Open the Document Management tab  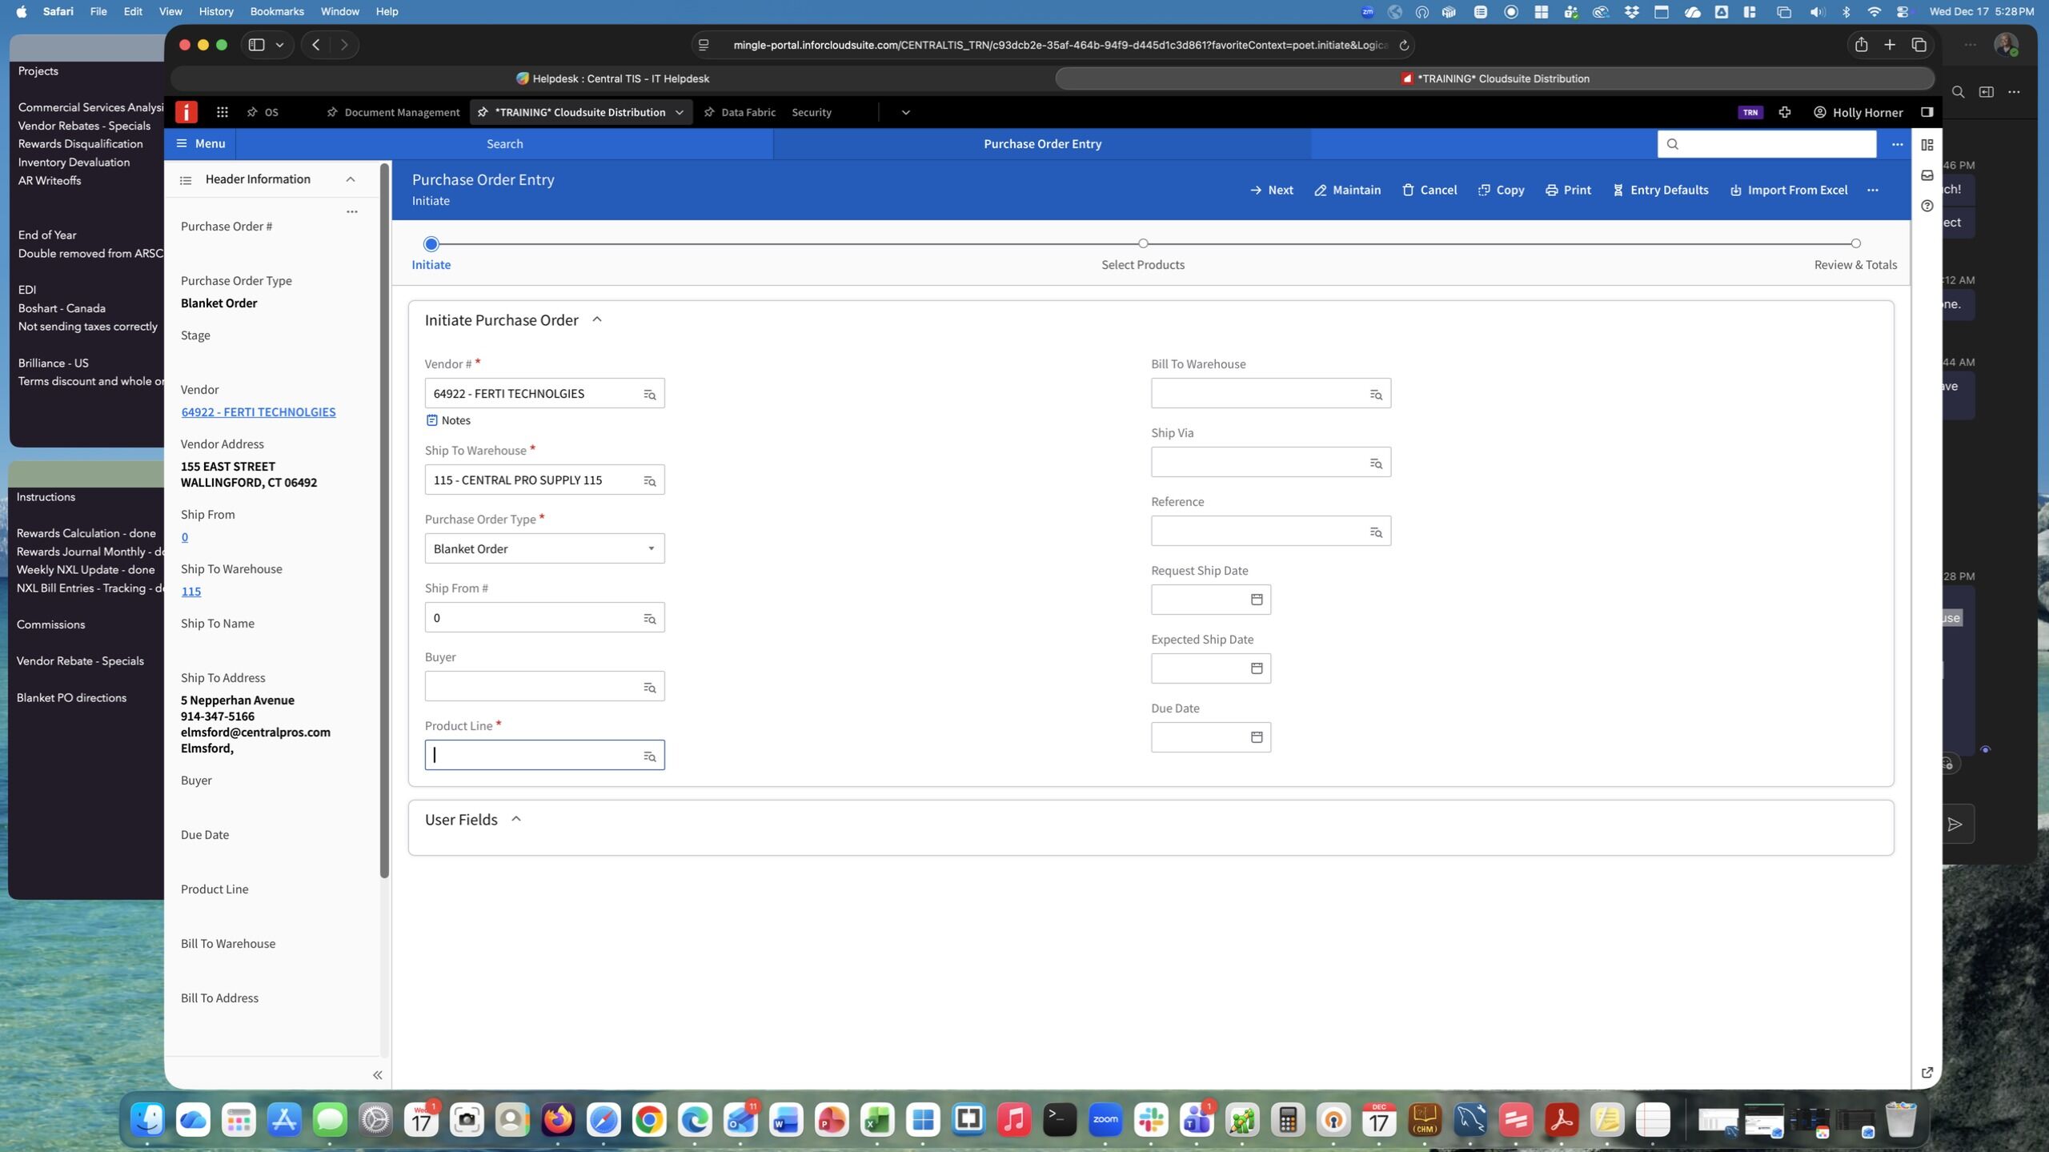(x=393, y=113)
